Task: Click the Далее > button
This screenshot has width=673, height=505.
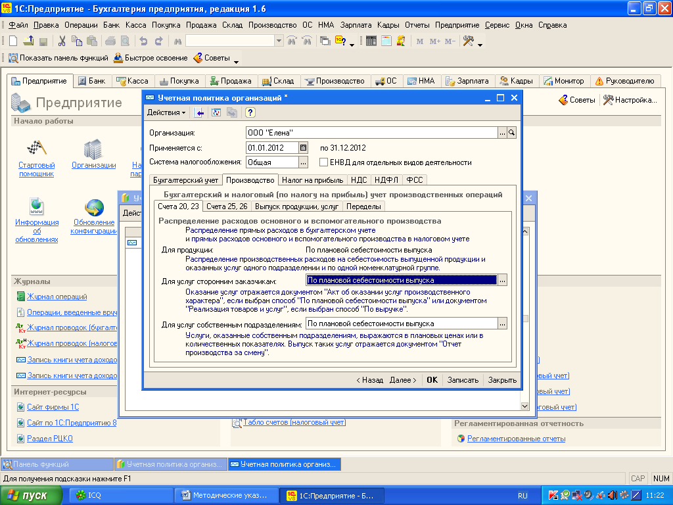Action: click(403, 380)
